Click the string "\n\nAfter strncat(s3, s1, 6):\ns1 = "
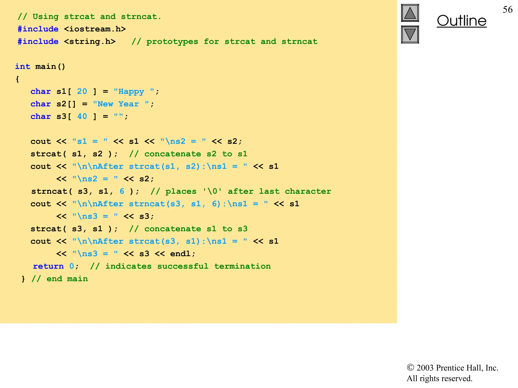The image size is (518, 388). pos(170,204)
